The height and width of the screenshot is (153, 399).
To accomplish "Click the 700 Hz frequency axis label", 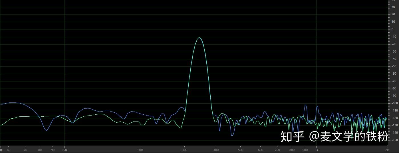I will [x=277, y=150].
